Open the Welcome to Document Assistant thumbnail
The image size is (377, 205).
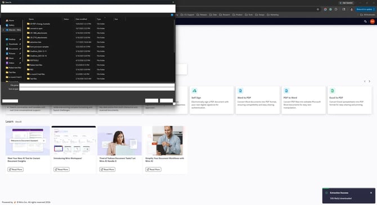pyautogui.click(x=28, y=141)
